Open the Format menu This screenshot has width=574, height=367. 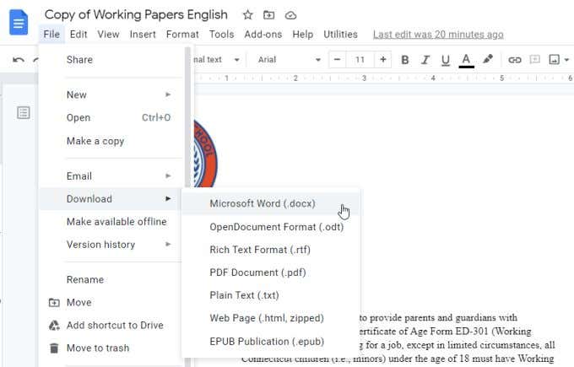[x=182, y=34]
